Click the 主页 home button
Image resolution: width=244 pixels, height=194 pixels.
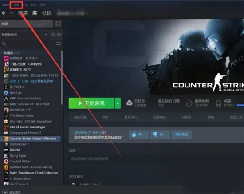point(27,24)
